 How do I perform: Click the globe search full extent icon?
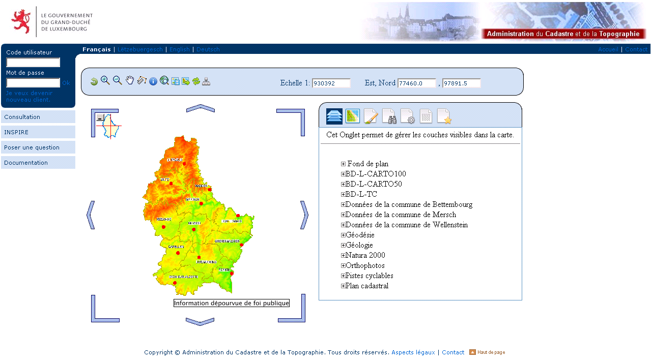164,81
